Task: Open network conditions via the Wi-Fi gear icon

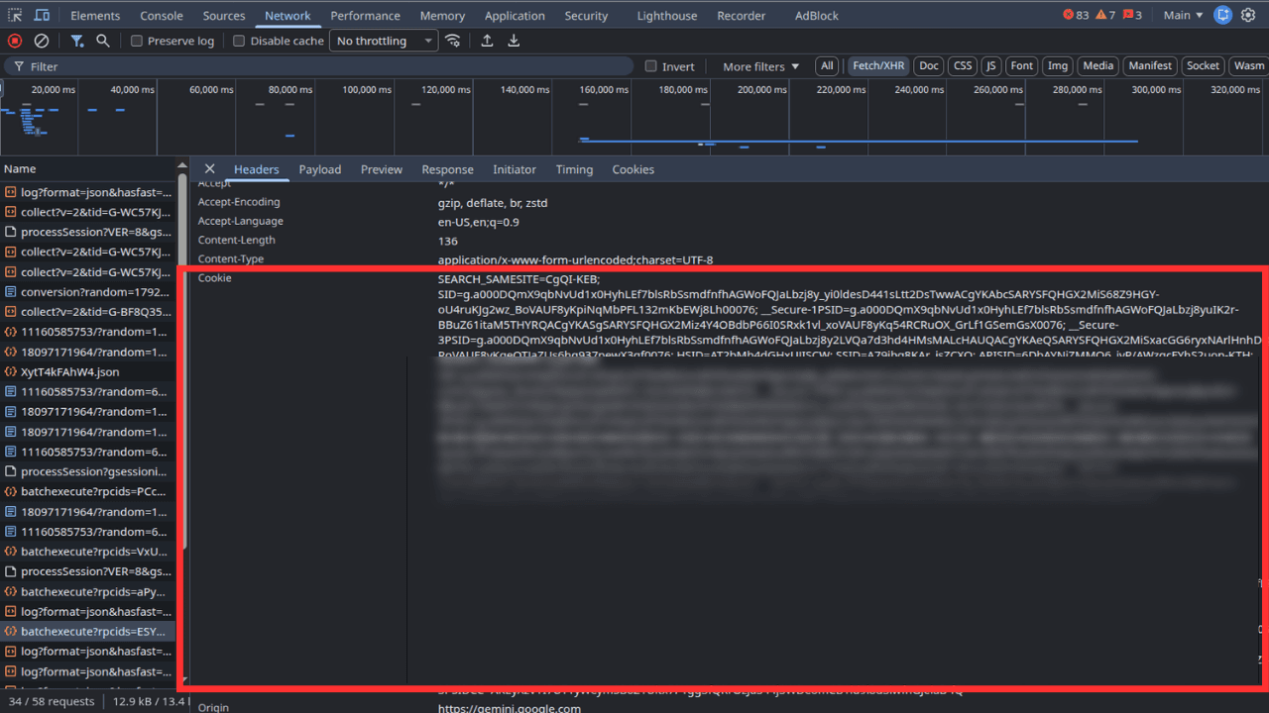Action: click(x=453, y=41)
